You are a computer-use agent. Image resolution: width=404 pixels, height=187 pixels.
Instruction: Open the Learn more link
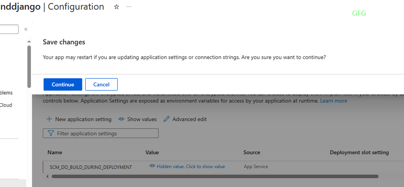334,101
